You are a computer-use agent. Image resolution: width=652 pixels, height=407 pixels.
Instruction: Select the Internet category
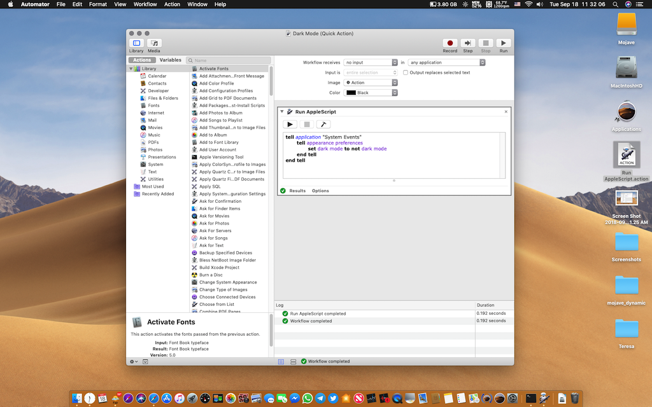pyautogui.click(x=156, y=113)
